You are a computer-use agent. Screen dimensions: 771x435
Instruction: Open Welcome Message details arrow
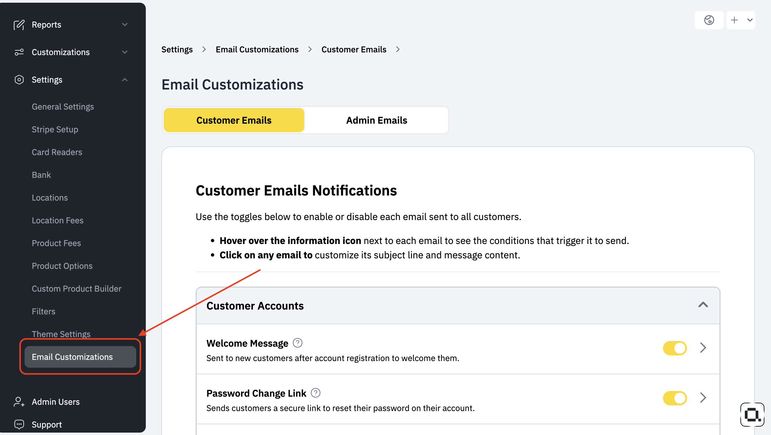click(x=703, y=348)
